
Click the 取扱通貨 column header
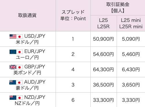click(27, 15)
